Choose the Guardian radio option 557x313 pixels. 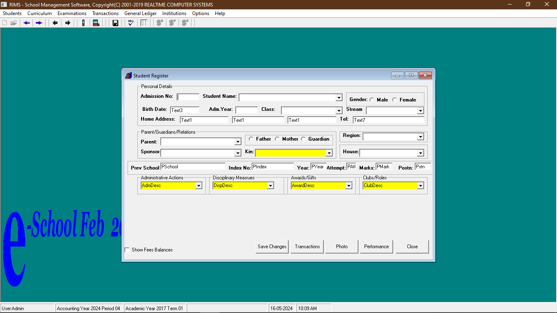303,139
